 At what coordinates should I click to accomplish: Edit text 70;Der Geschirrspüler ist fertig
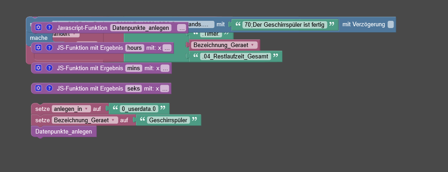pos(284,24)
